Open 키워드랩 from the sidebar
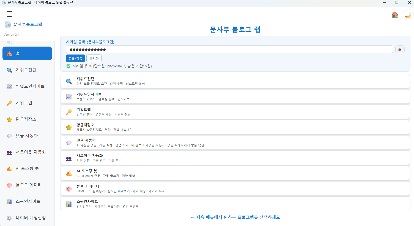 point(27,103)
